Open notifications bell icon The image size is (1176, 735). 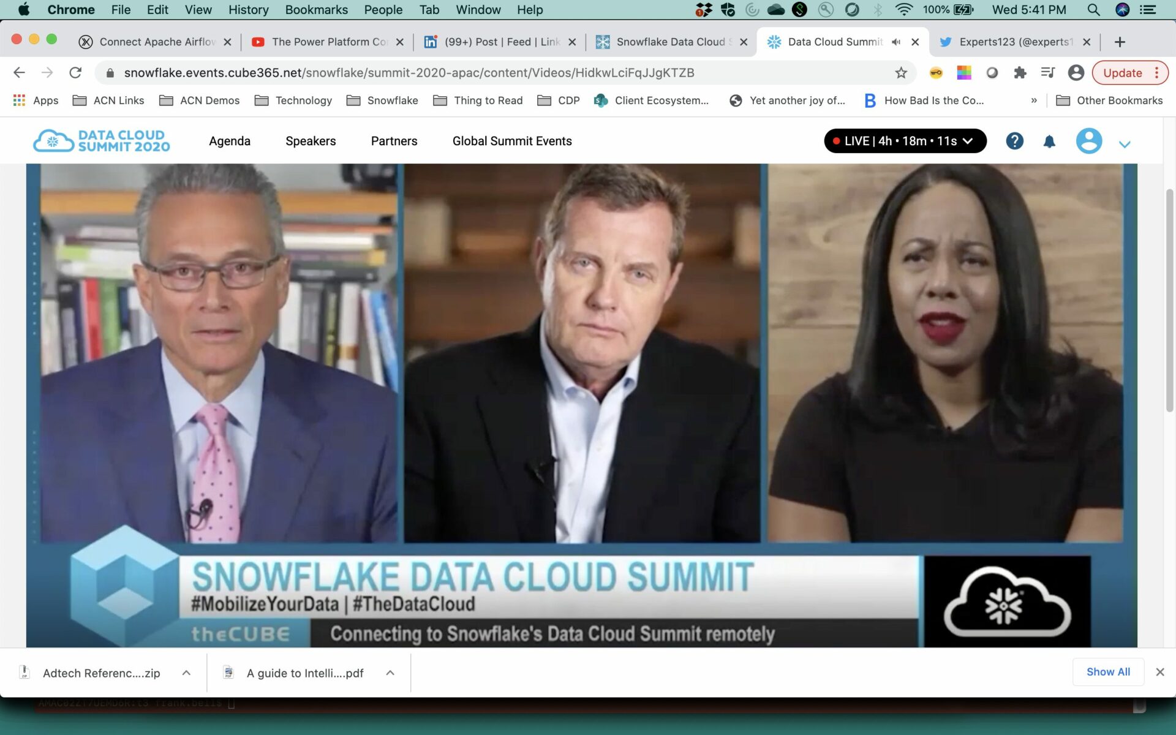click(1049, 141)
